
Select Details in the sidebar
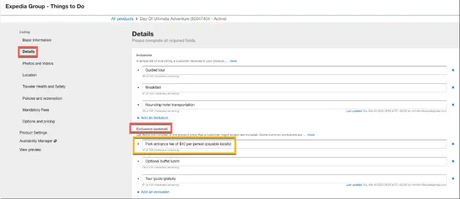coord(29,52)
